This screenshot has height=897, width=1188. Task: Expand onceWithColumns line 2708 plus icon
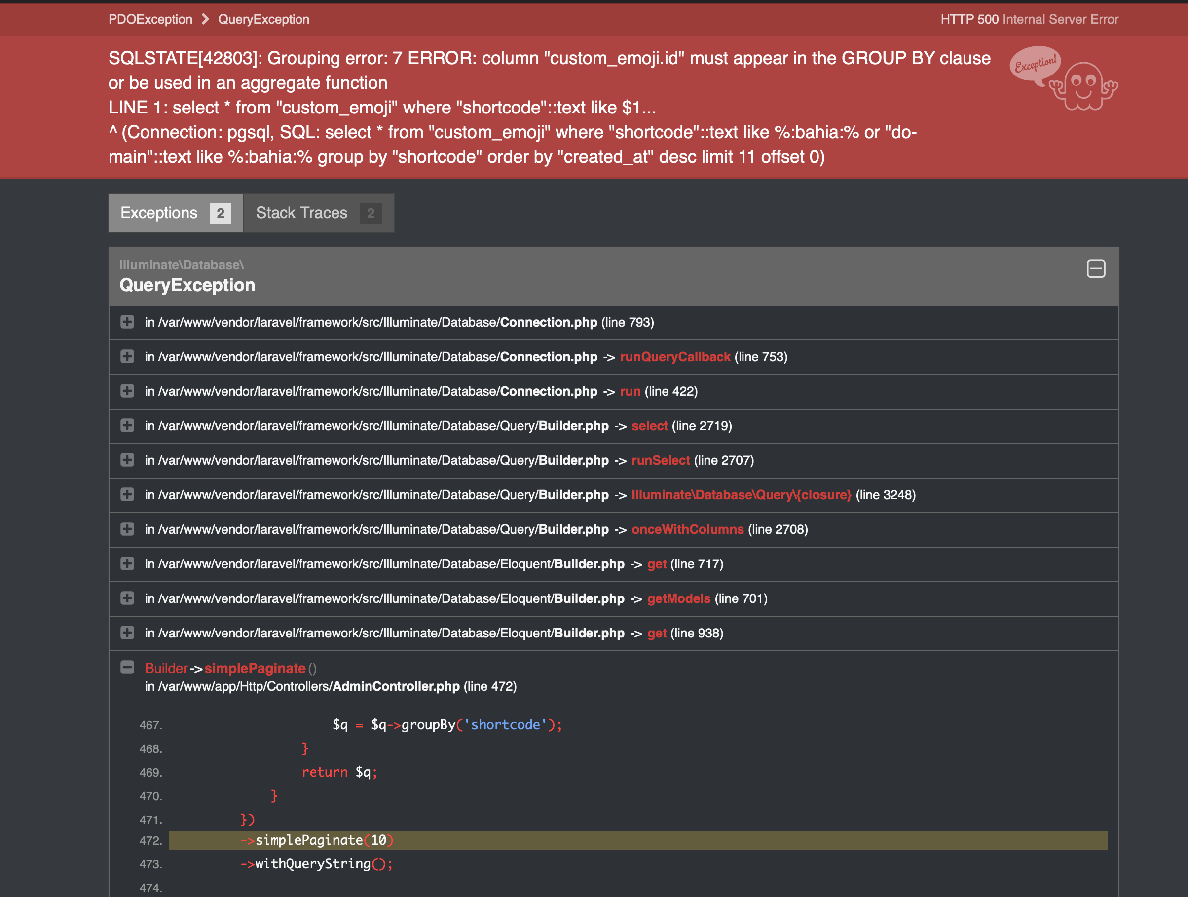(x=127, y=529)
